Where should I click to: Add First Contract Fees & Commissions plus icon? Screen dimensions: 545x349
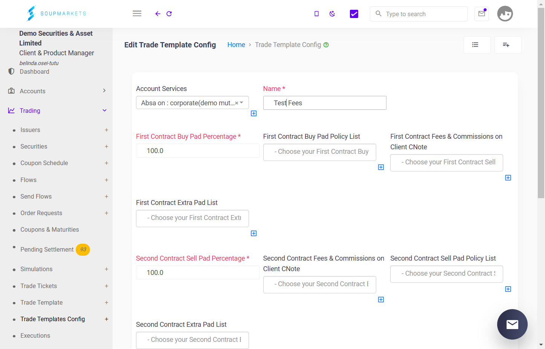coord(508,178)
